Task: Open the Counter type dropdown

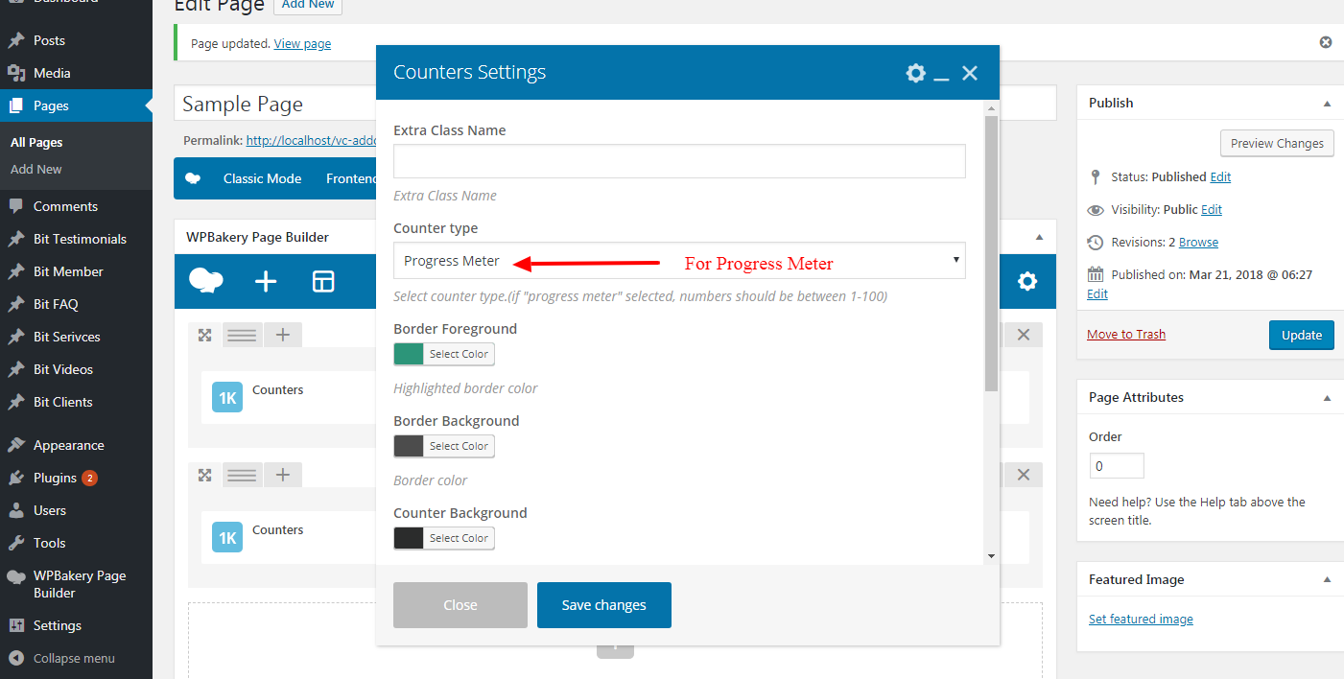Action: [679, 261]
